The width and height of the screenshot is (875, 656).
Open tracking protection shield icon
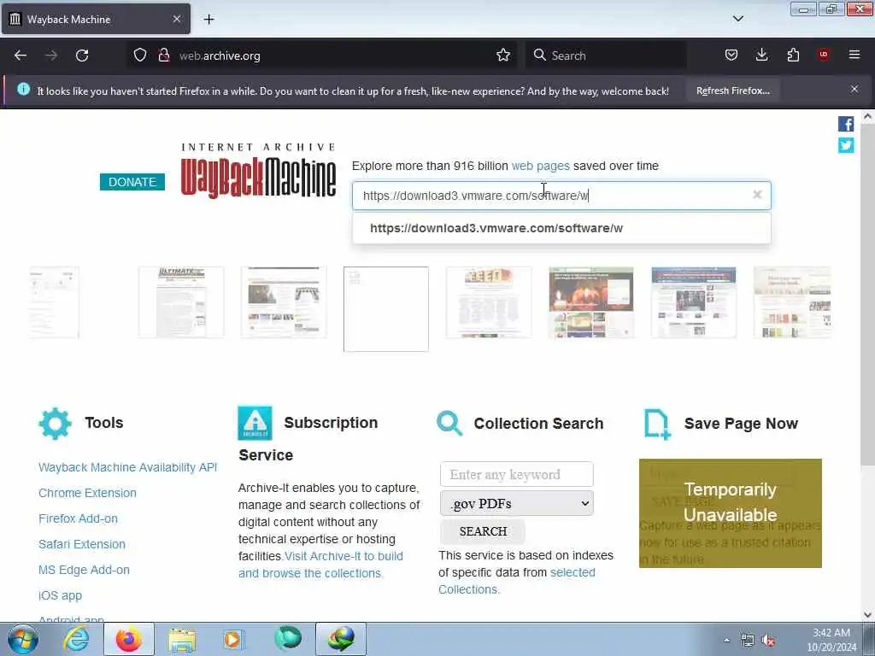(140, 56)
